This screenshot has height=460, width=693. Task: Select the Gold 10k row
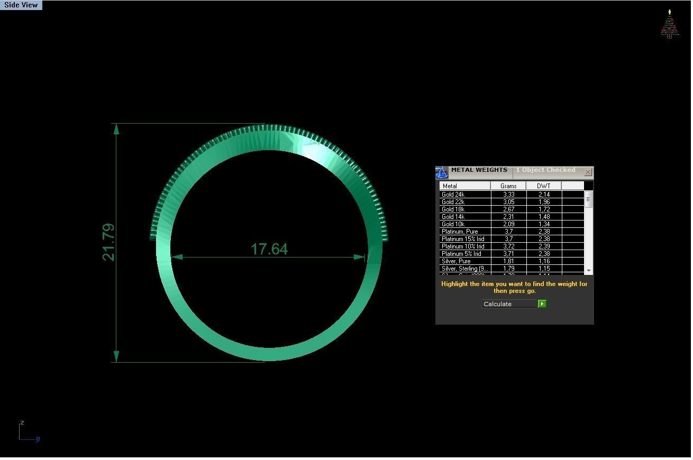coord(512,224)
